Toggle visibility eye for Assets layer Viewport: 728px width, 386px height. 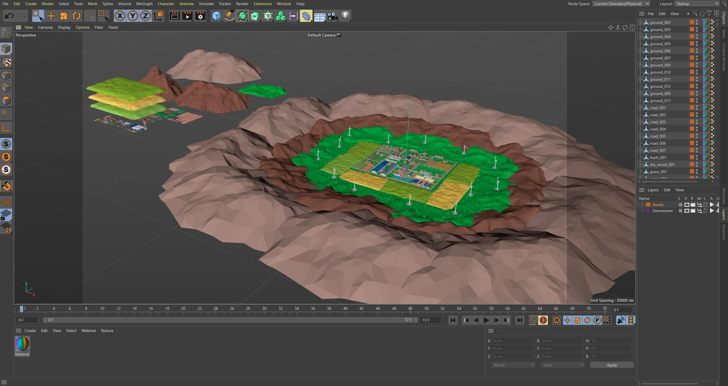click(x=686, y=205)
